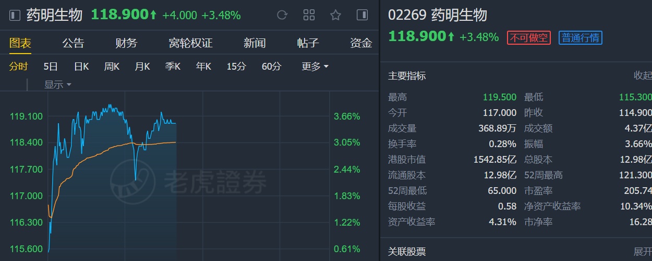Expand the 关联股票 section via 展开

[643, 252]
